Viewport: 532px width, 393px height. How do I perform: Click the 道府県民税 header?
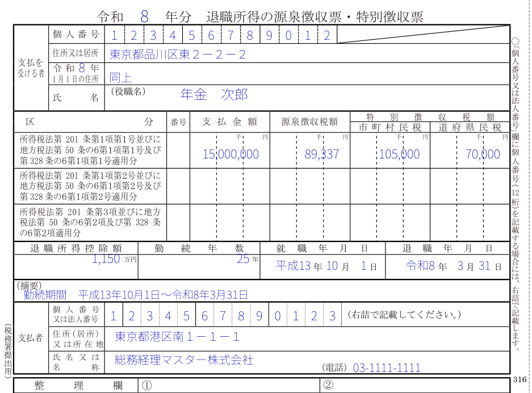(470, 127)
